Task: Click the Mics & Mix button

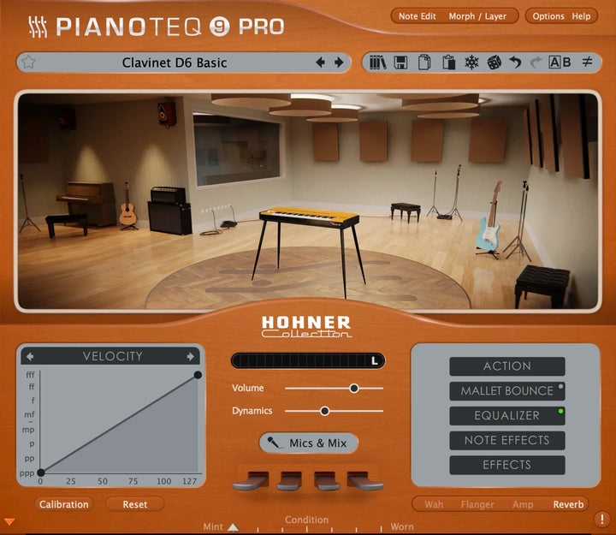Action: pos(308,443)
